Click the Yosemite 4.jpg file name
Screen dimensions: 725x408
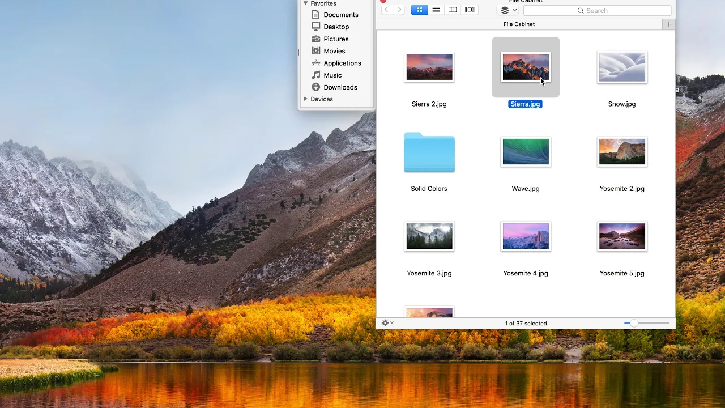point(526,273)
